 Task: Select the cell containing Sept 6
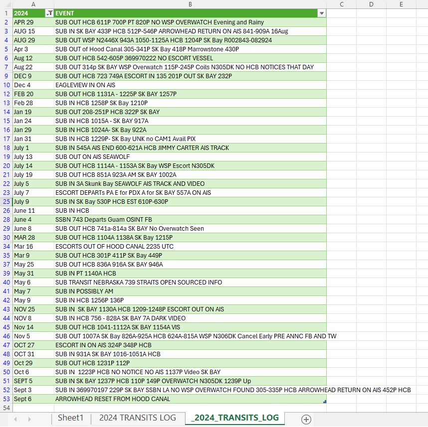point(33,399)
